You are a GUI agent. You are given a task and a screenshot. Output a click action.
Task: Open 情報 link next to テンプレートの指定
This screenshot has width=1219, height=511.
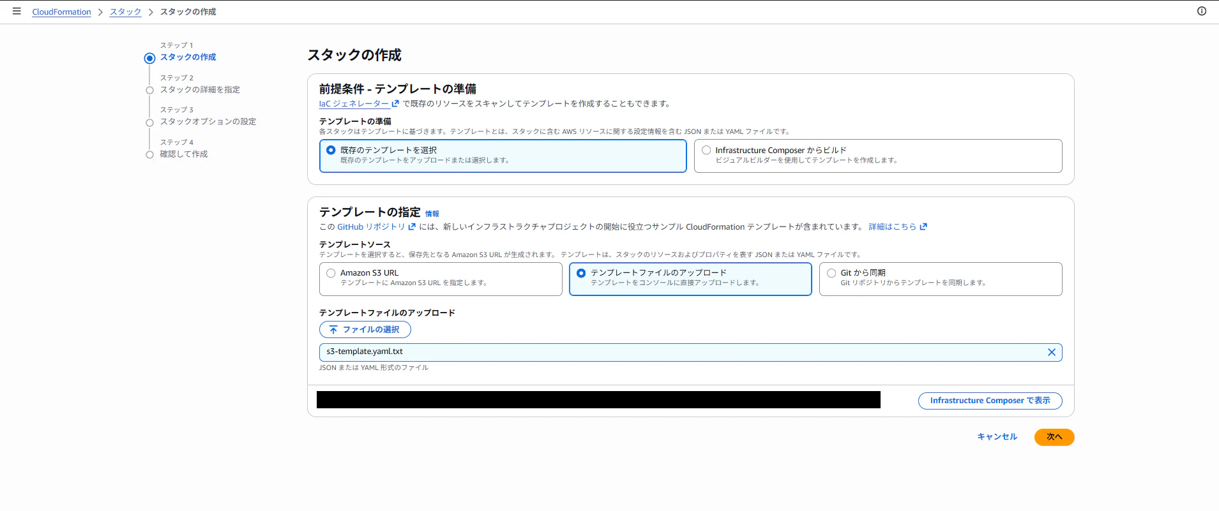pos(432,214)
